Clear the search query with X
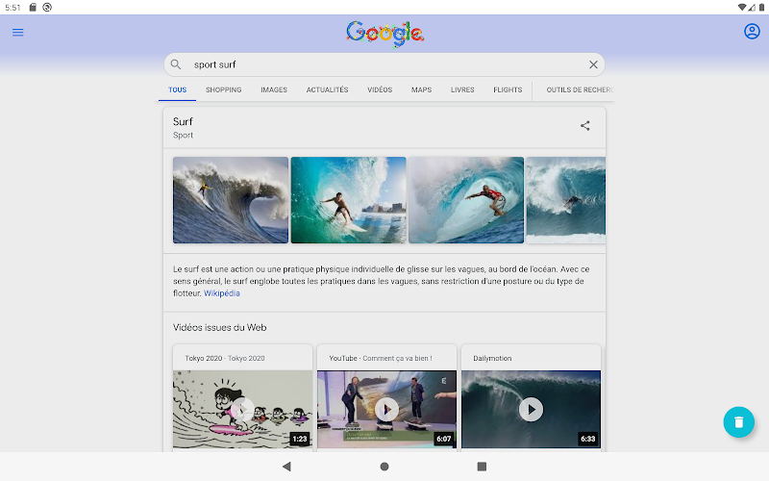Image resolution: width=769 pixels, height=481 pixels. [593, 64]
